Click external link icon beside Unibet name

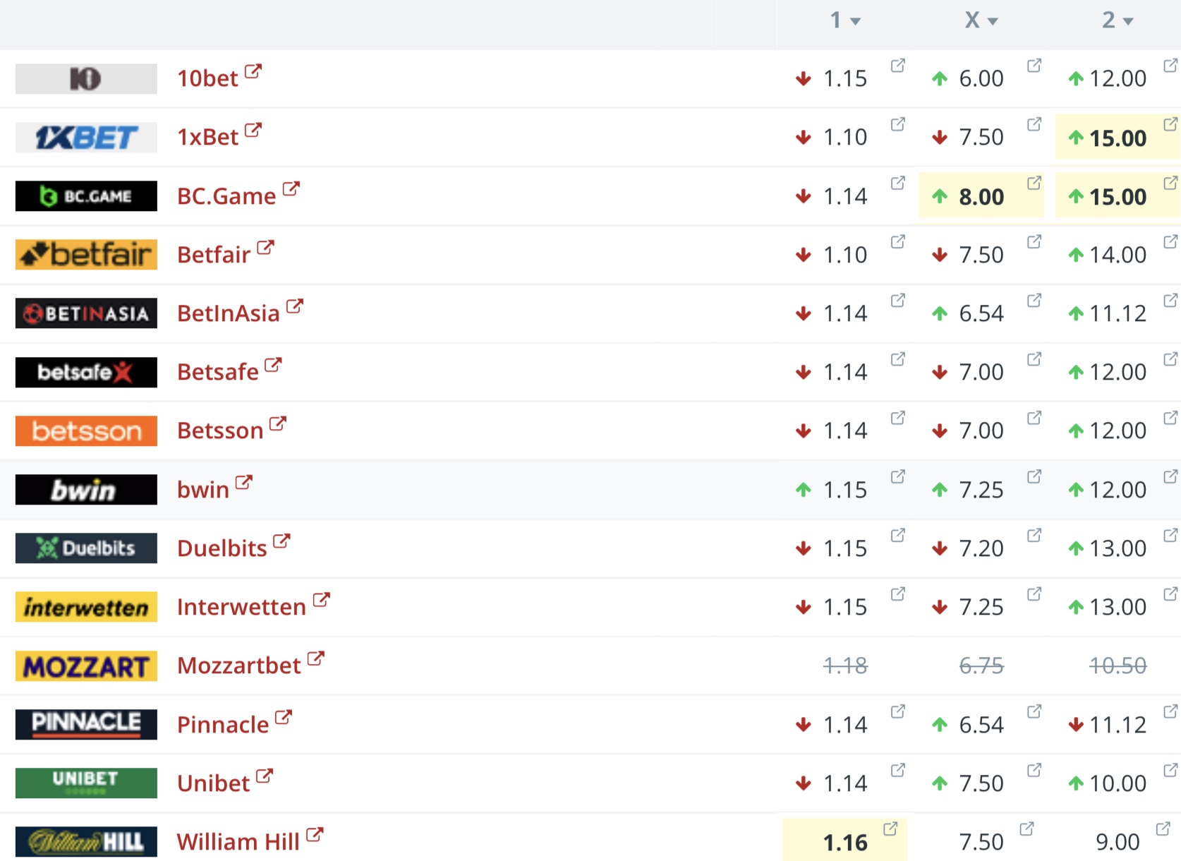pos(264,776)
